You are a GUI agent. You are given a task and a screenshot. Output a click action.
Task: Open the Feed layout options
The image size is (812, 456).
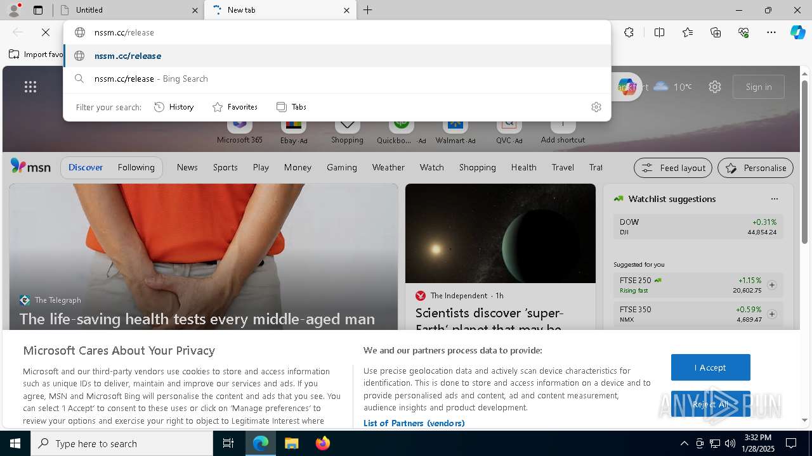pyautogui.click(x=673, y=168)
